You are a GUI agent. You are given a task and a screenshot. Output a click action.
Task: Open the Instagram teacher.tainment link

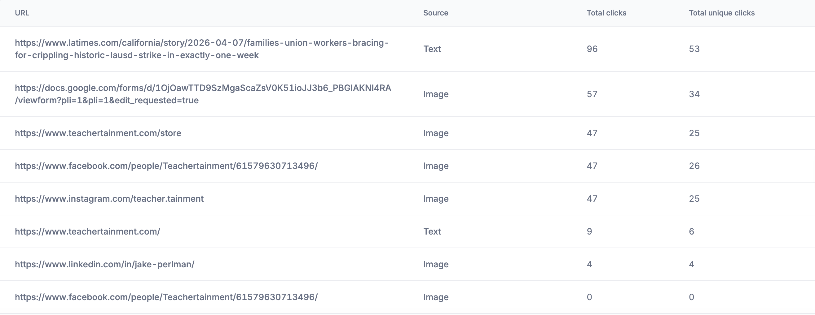pos(109,199)
